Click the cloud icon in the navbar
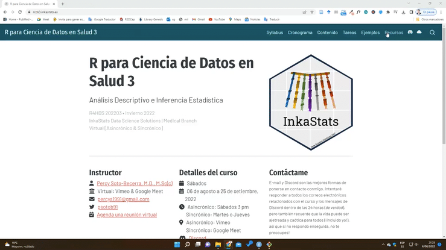 click(x=419, y=33)
